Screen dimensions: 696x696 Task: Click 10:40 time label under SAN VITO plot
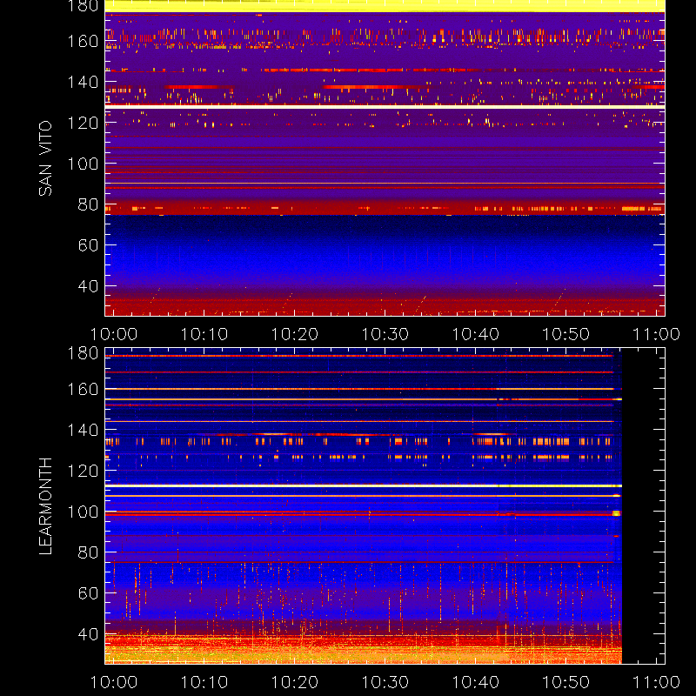coord(475,334)
